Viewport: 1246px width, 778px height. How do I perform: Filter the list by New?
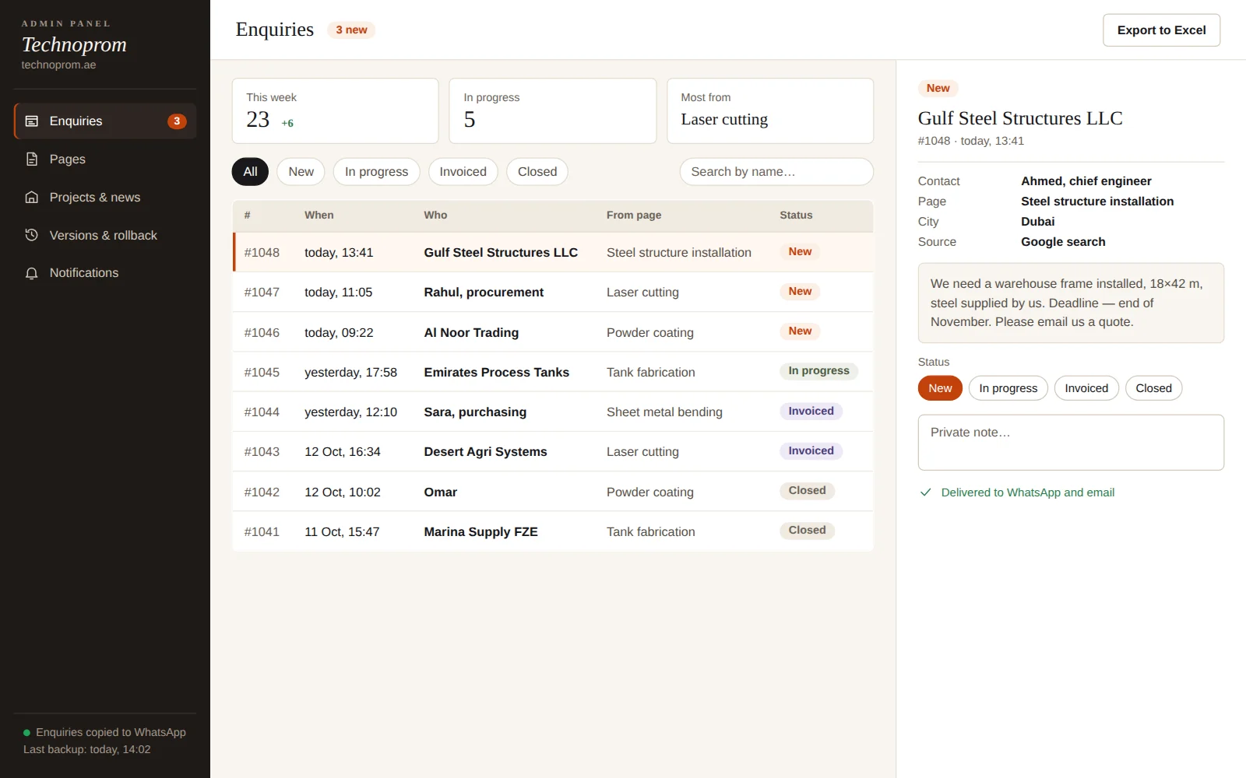pyautogui.click(x=301, y=172)
